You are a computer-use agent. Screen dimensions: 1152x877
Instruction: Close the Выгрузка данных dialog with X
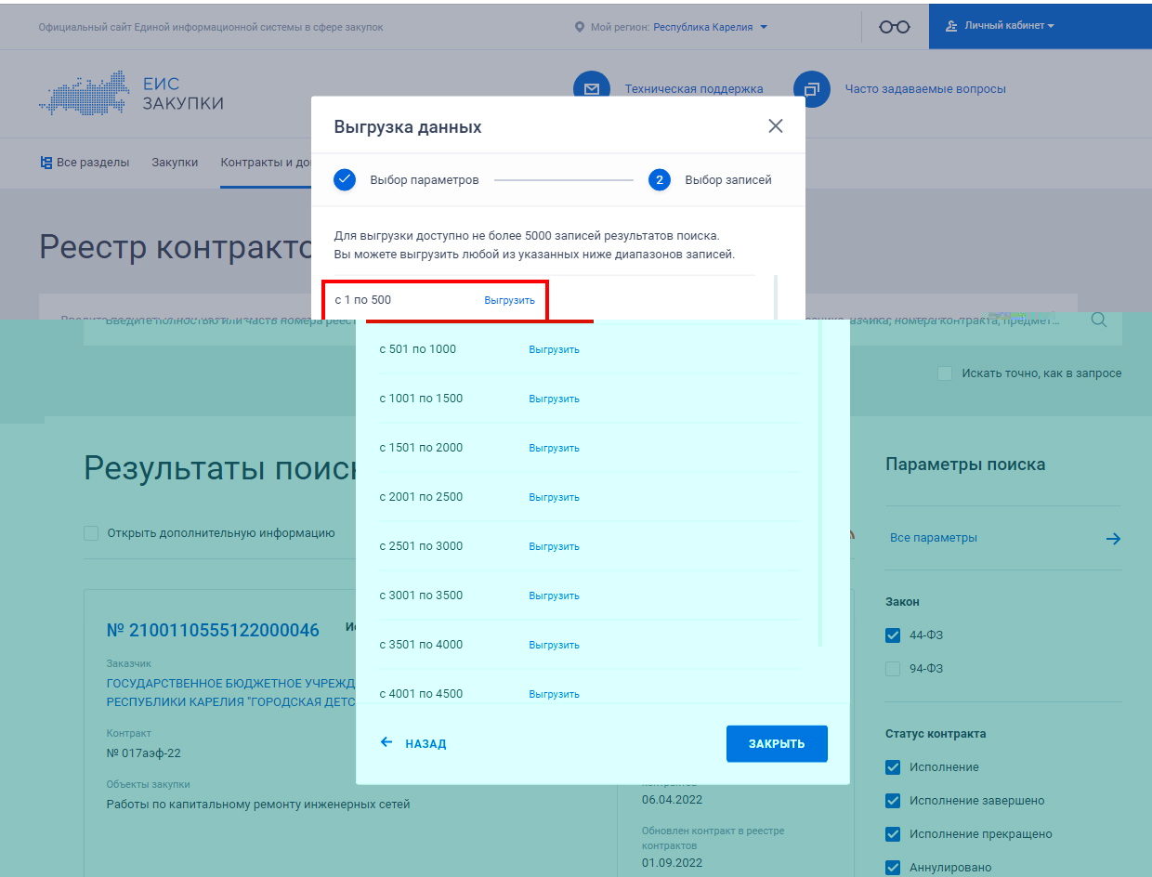tap(776, 126)
